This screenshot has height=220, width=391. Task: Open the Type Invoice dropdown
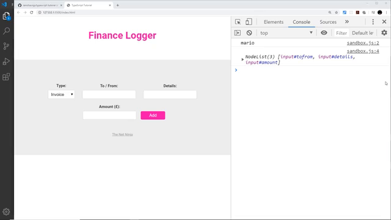[x=61, y=95]
